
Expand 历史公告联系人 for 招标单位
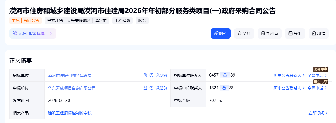click(289, 75)
